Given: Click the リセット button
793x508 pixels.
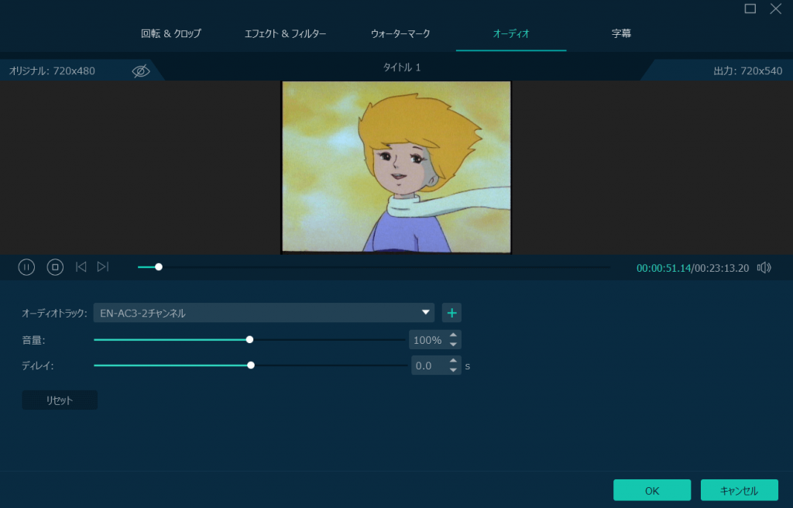Looking at the screenshot, I should (x=60, y=400).
